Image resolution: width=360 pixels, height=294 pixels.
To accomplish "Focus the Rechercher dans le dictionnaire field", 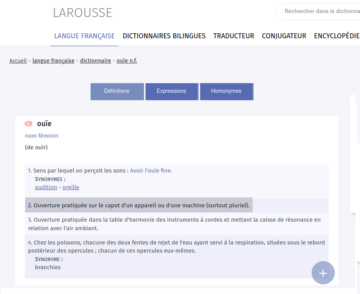I will pyautogui.click(x=319, y=12).
